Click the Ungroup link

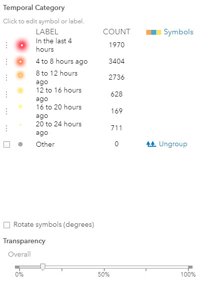point(173,144)
